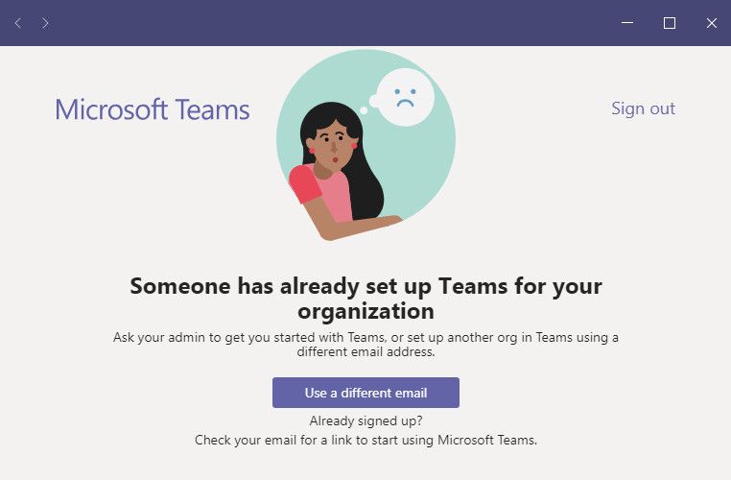Go forward with the right arrow
The image size is (731, 480).
click(45, 23)
